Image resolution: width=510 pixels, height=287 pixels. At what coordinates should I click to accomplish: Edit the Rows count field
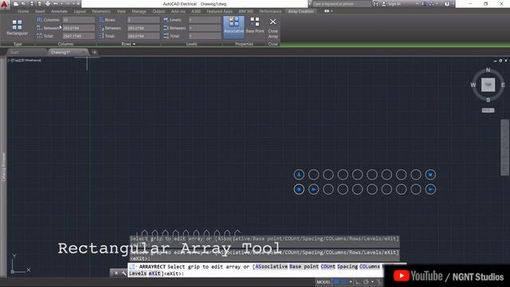pyautogui.click(x=143, y=20)
